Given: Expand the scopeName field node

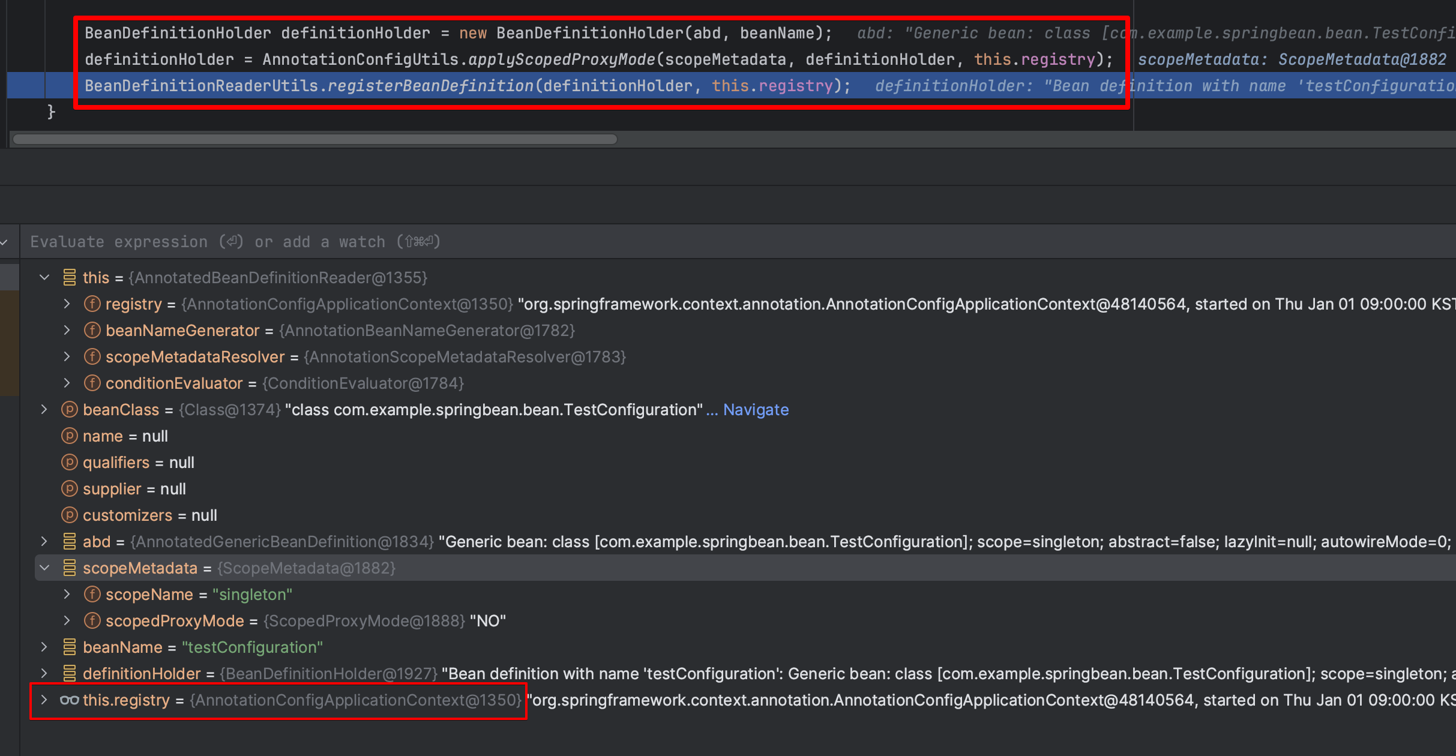Looking at the screenshot, I should pyautogui.click(x=67, y=595).
